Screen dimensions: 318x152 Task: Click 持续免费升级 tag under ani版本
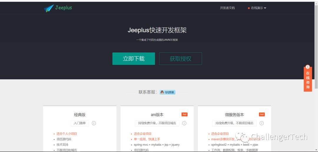pyautogui.click(x=157, y=123)
